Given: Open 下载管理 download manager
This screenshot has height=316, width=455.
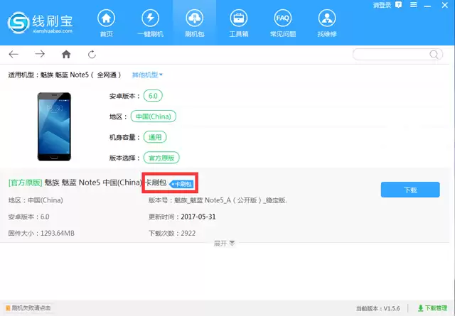Looking at the screenshot, I should 433,308.
